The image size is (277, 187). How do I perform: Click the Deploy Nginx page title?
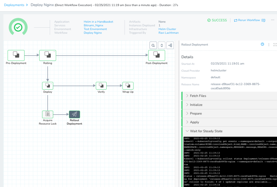tap(42, 5)
